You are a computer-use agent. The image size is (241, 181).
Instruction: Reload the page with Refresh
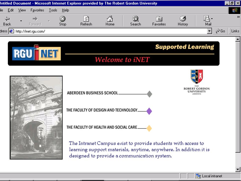tap(86, 21)
